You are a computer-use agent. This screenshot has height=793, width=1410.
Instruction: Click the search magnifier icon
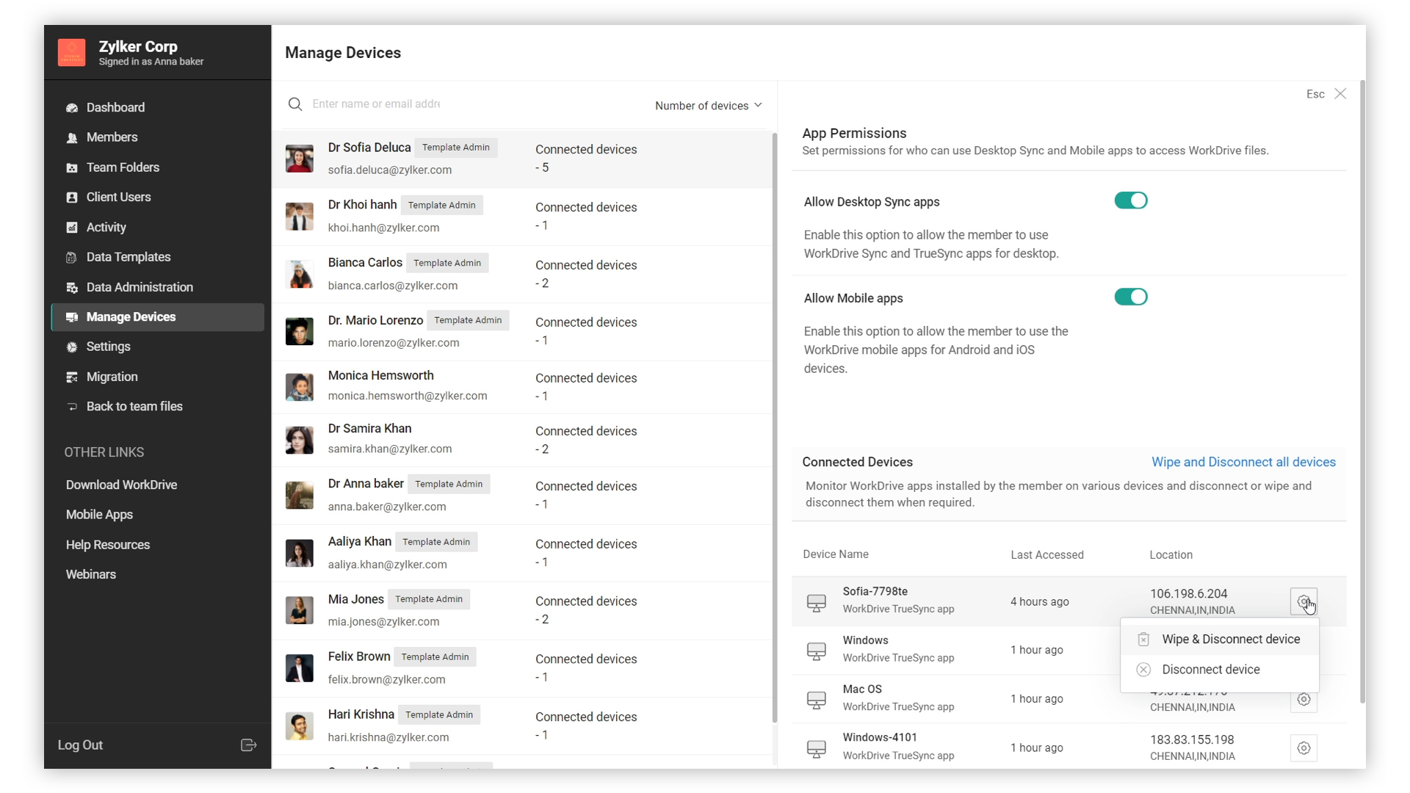tap(295, 105)
